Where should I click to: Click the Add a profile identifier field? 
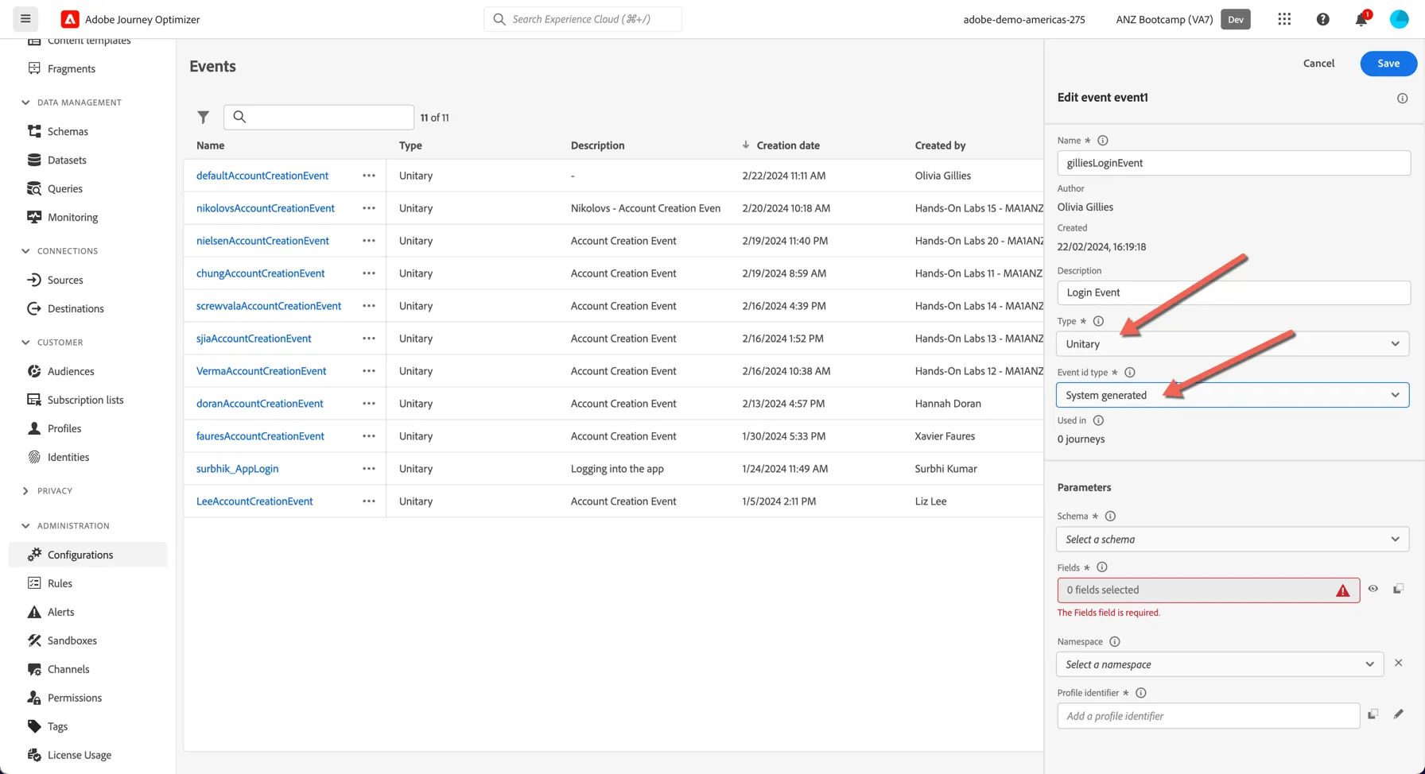click(x=1208, y=716)
